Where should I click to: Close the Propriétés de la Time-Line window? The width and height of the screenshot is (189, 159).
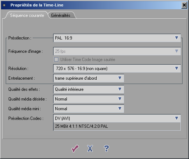tap(184, 5)
